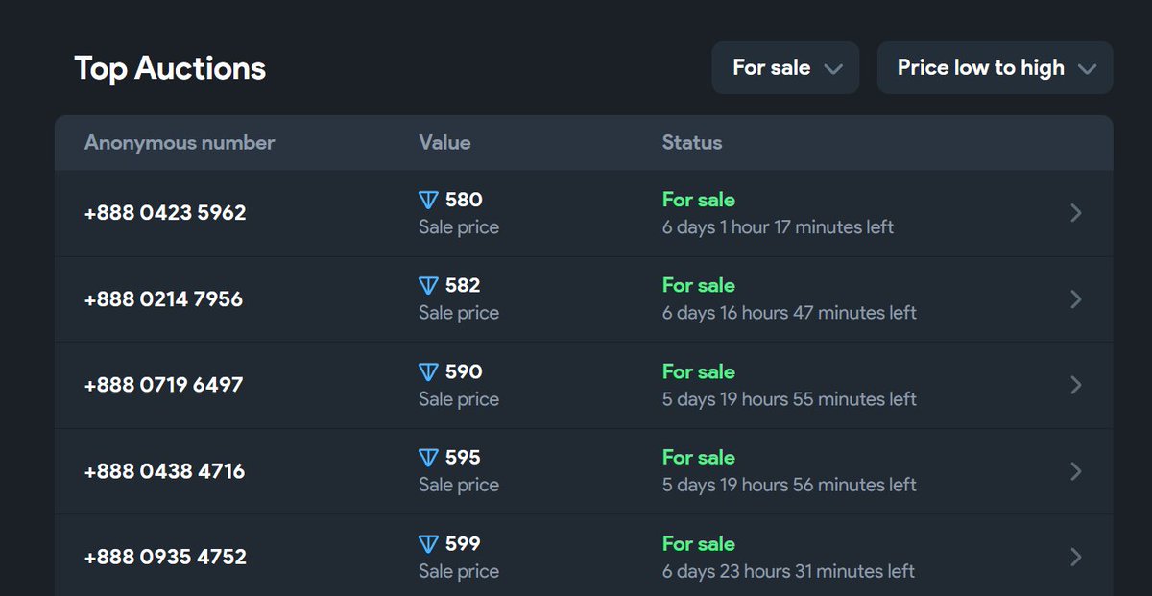The image size is (1152, 596).
Task: Open row arrow for +888 0214 7956
Action: click(1076, 299)
